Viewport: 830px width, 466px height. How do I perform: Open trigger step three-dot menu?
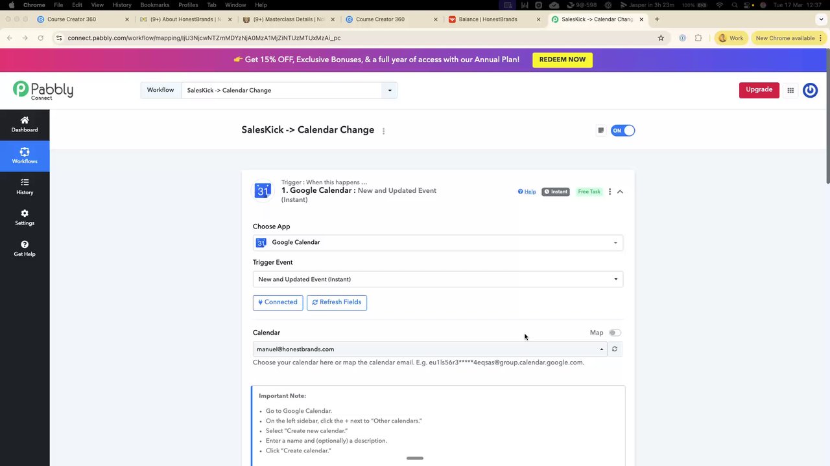[610, 192]
